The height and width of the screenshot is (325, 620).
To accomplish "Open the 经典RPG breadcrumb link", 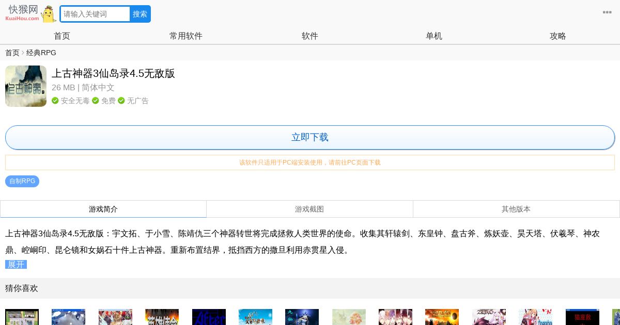I will point(41,53).
